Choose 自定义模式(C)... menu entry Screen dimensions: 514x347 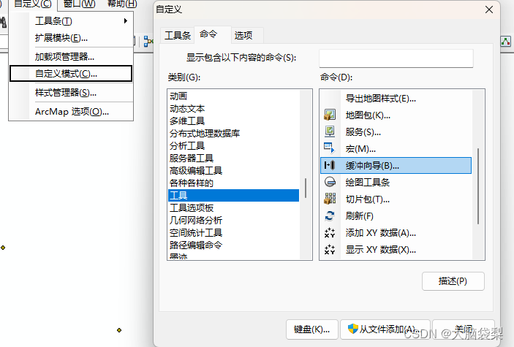(x=71, y=73)
